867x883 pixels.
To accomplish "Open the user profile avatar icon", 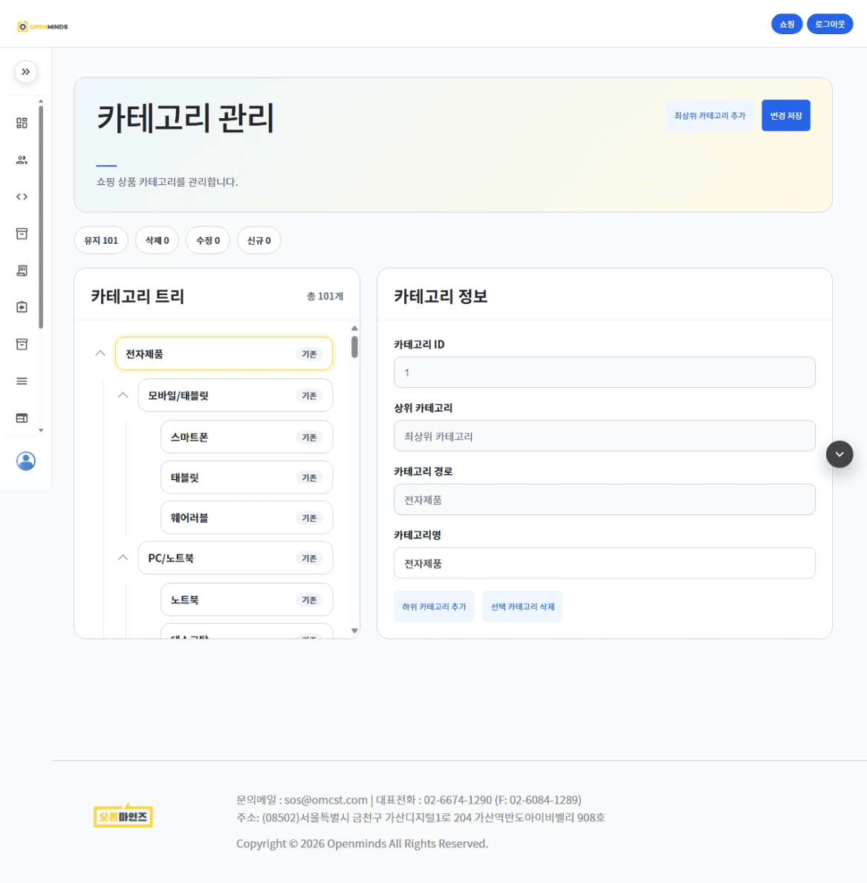I will pos(26,461).
